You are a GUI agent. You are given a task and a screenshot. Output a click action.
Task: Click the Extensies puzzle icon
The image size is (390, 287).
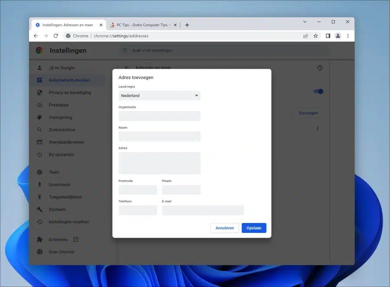[39, 239]
